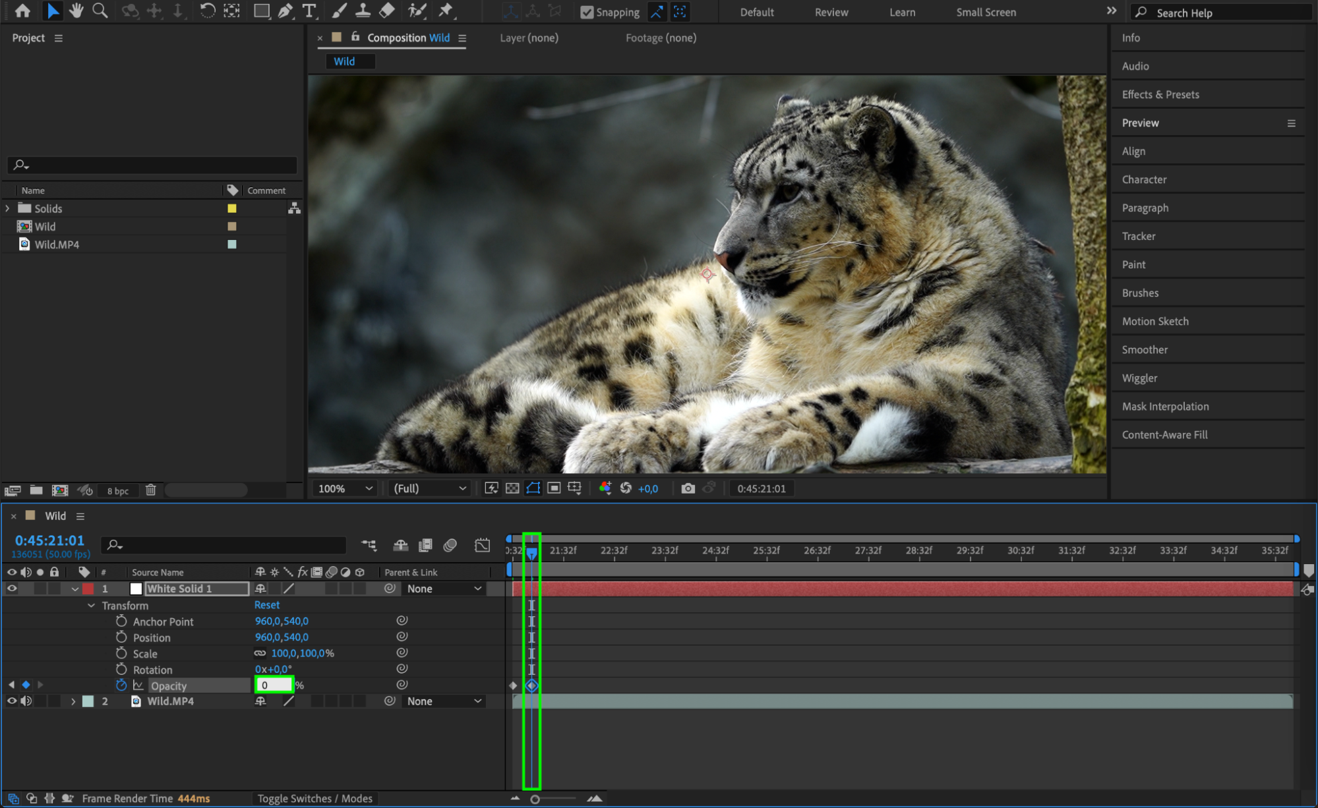The height and width of the screenshot is (808, 1318).
Task: Expand the Solids folder
Action: click(x=8, y=208)
